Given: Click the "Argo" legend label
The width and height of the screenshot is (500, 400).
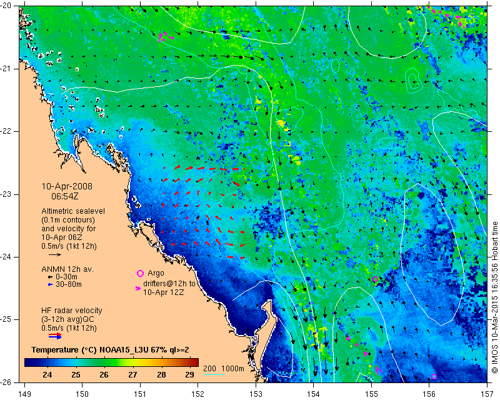Looking at the screenshot, I should click(x=156, y=273).
